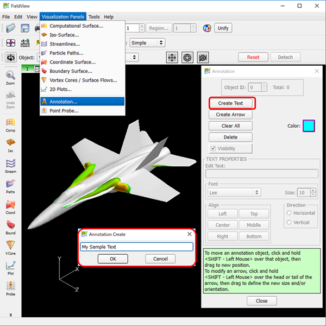This screenshot has width=326, height=326.
Task: Choose Streamlines from Visualization Panels menu
Action: [x=65, y=44]
